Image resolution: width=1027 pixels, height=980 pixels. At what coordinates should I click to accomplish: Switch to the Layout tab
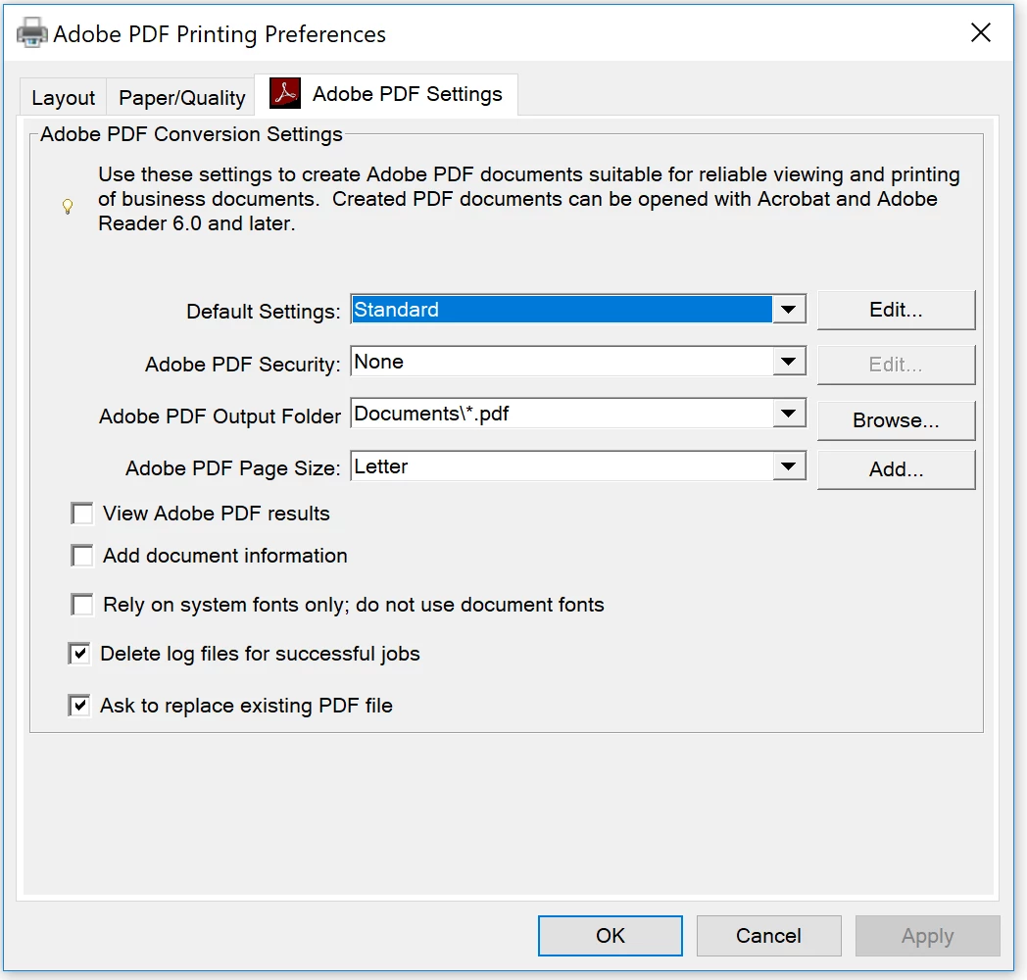[63, 98]
